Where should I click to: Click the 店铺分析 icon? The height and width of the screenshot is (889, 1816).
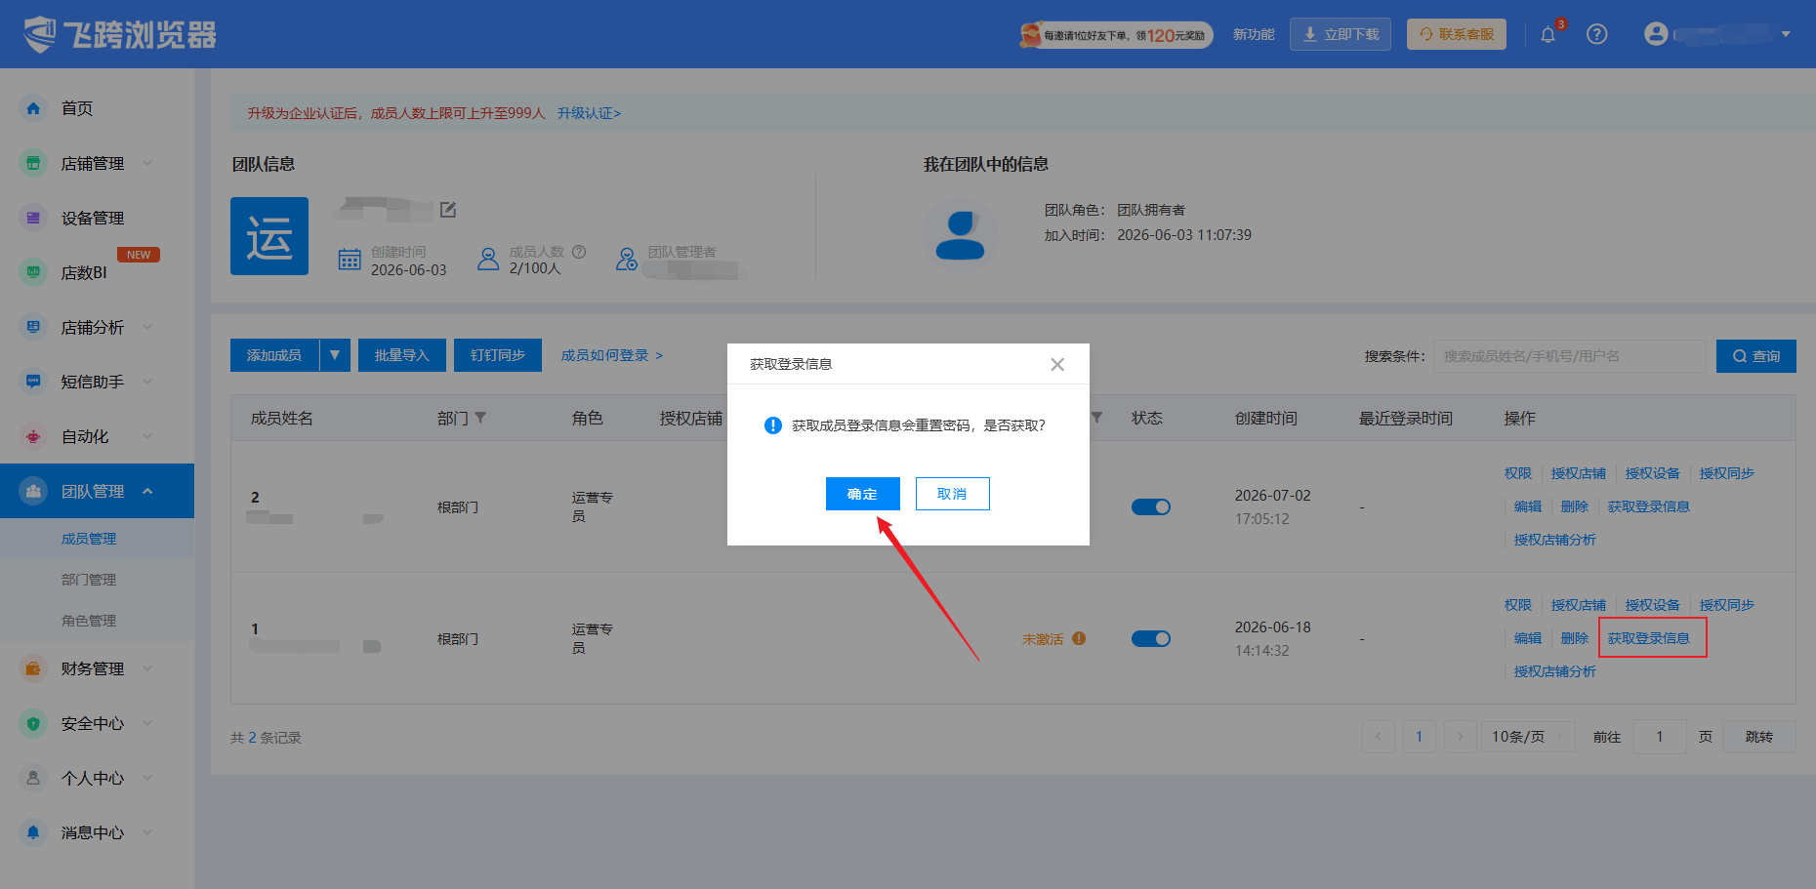(x=33, y=327)
